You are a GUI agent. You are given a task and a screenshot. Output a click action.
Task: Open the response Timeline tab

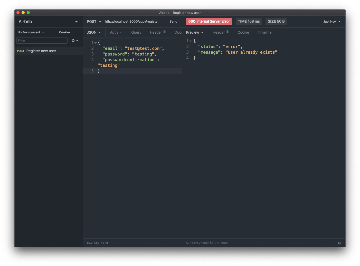(264, 32)
